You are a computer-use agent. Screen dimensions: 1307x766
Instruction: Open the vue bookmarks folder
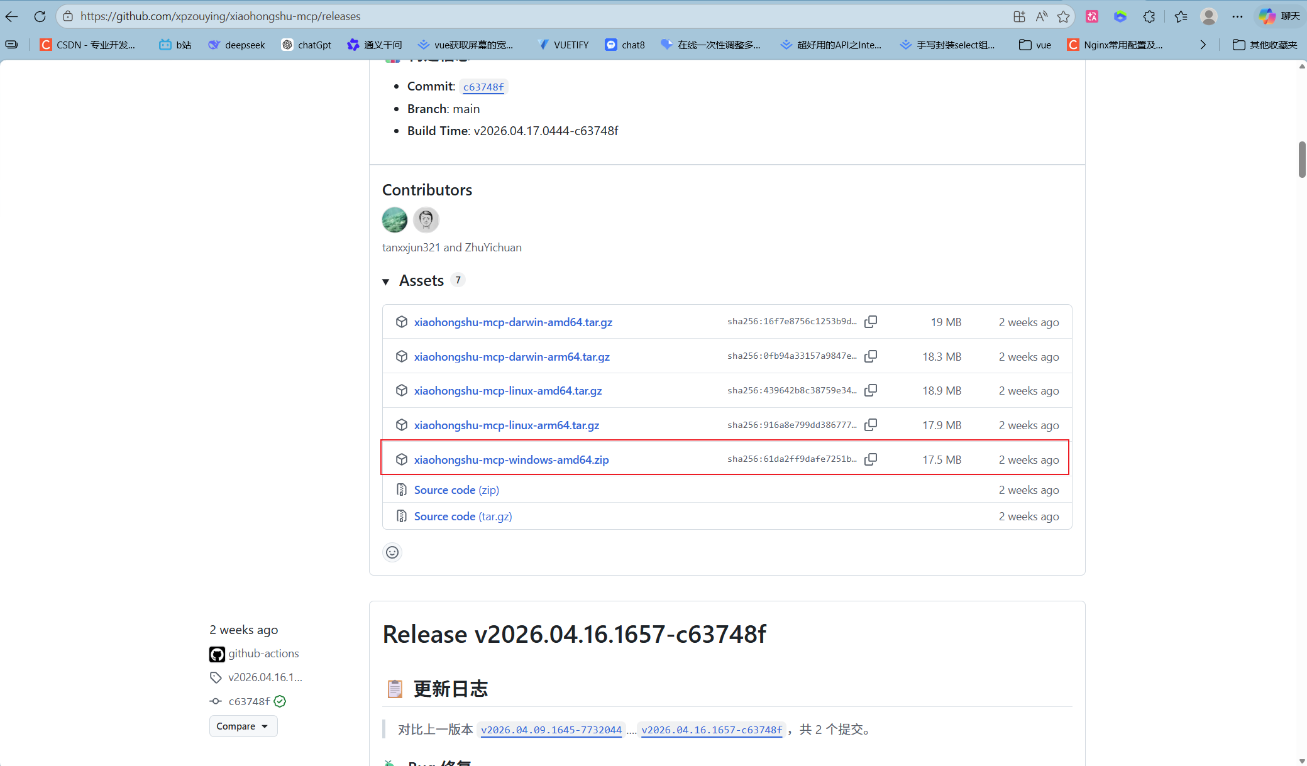pyautogui.click(x=1035, y=45)
